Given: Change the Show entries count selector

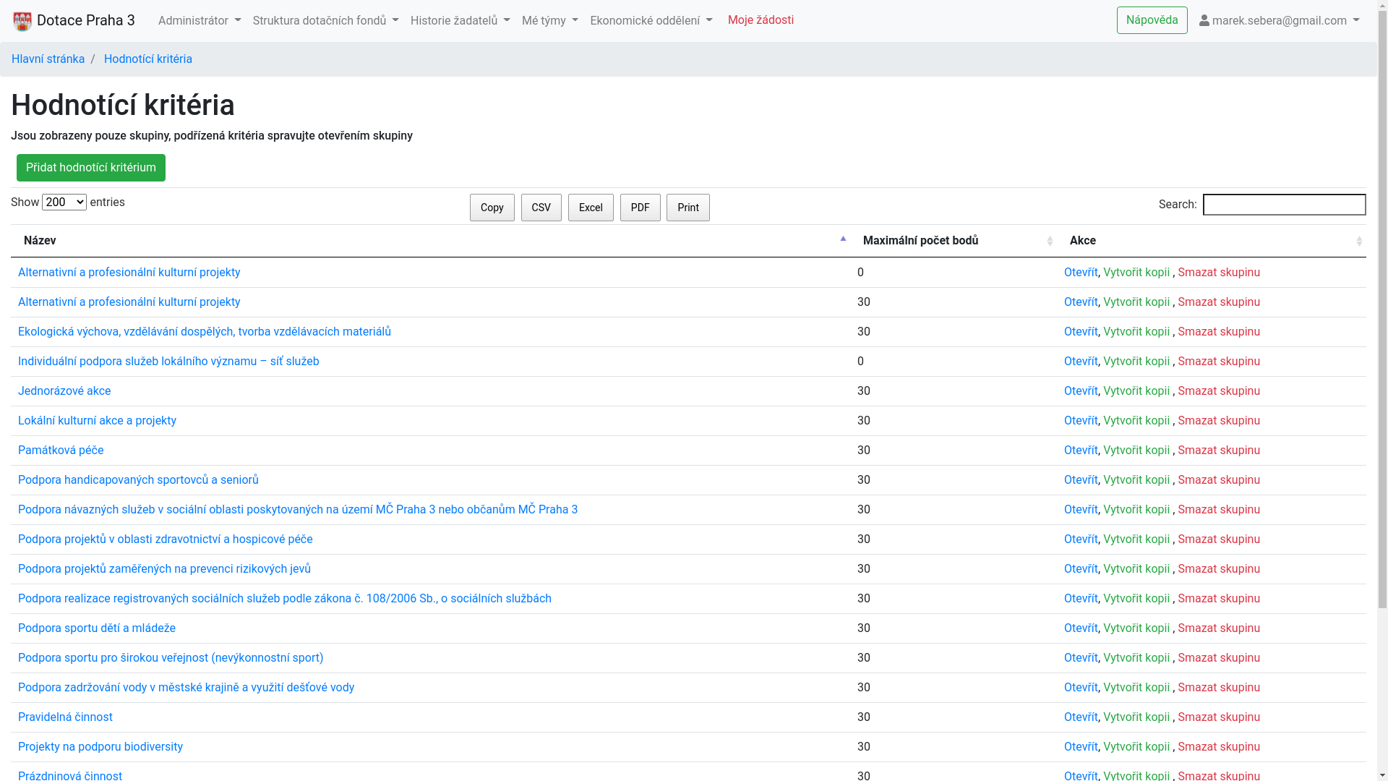Looking at the screenshot, I should click(64, 202).
